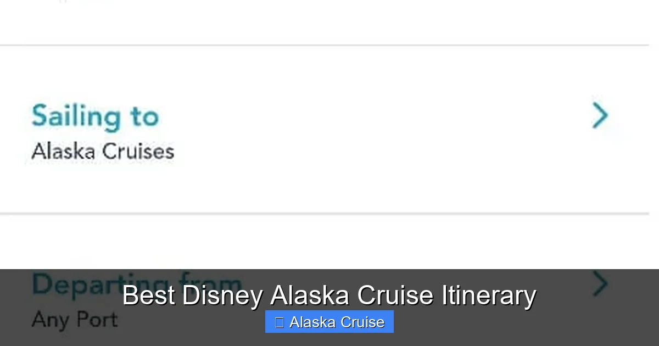The image size is (659, 346).
Task: Click the divider line above Departing from
Action: click(x=329, y=213)
